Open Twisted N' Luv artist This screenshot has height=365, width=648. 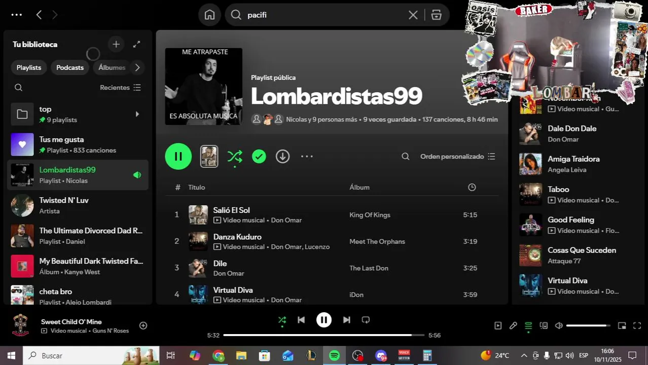click(78, 205)
